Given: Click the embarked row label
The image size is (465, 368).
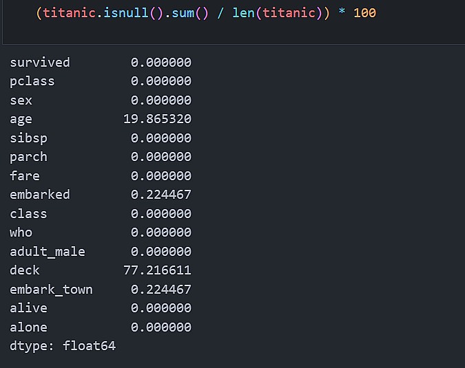Looking at the screenshot, I should point(40,195).
